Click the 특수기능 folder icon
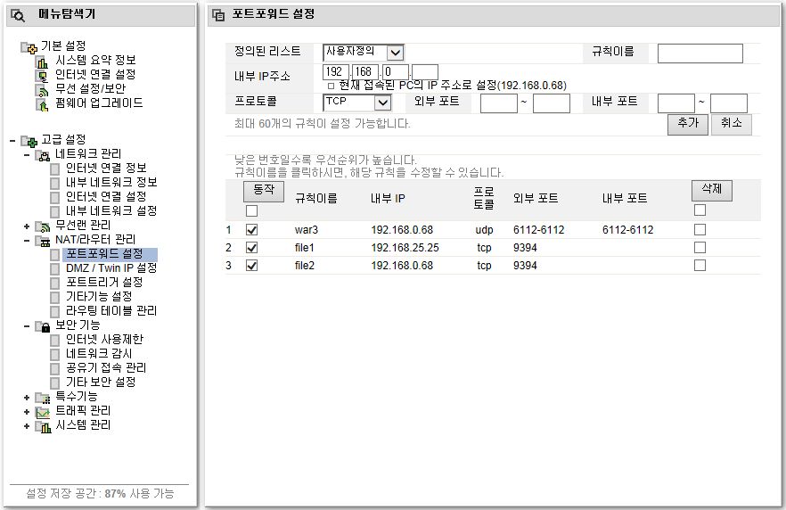This screenshot has width=786, height=510. 43,399
